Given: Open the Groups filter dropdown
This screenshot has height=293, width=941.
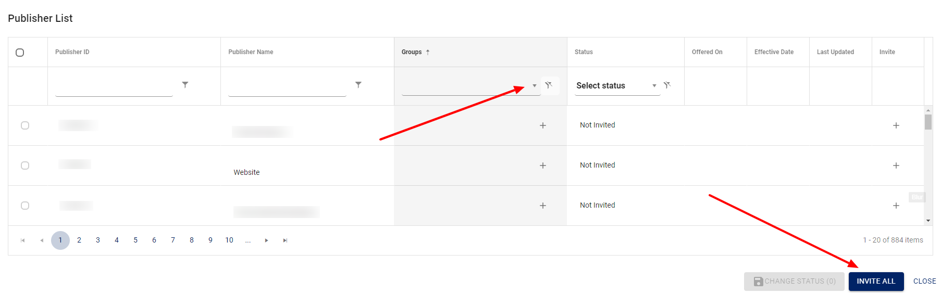Looking at the screenshot, I should click(535, 86).
